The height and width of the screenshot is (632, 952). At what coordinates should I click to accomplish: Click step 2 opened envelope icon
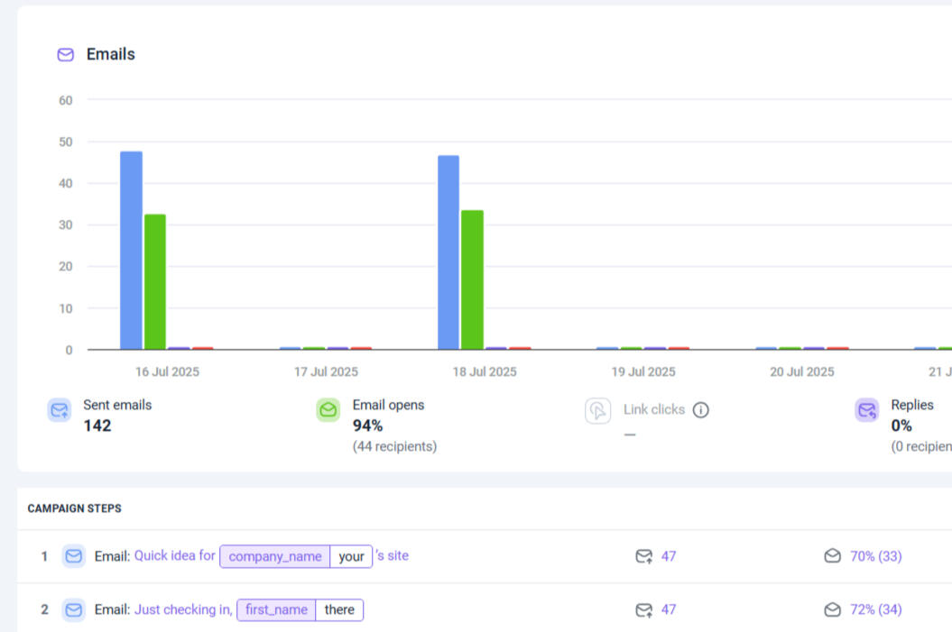click(832, 610)
